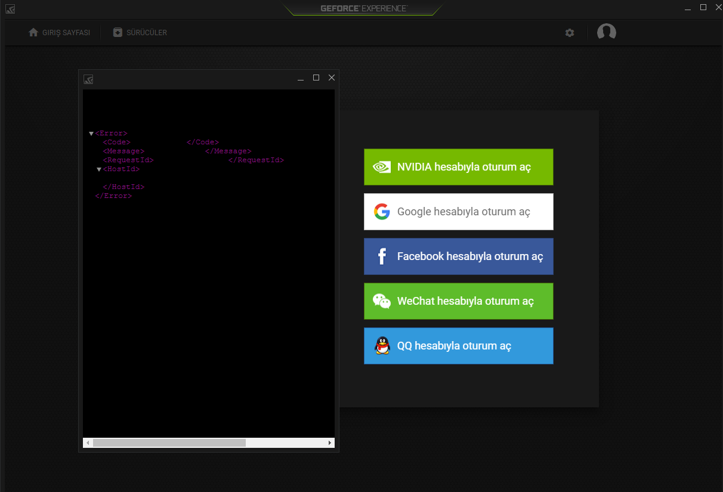The image size is (723, 492).
Task: Click the left arrow of popup scrollbar
Action: pos(87,443)
